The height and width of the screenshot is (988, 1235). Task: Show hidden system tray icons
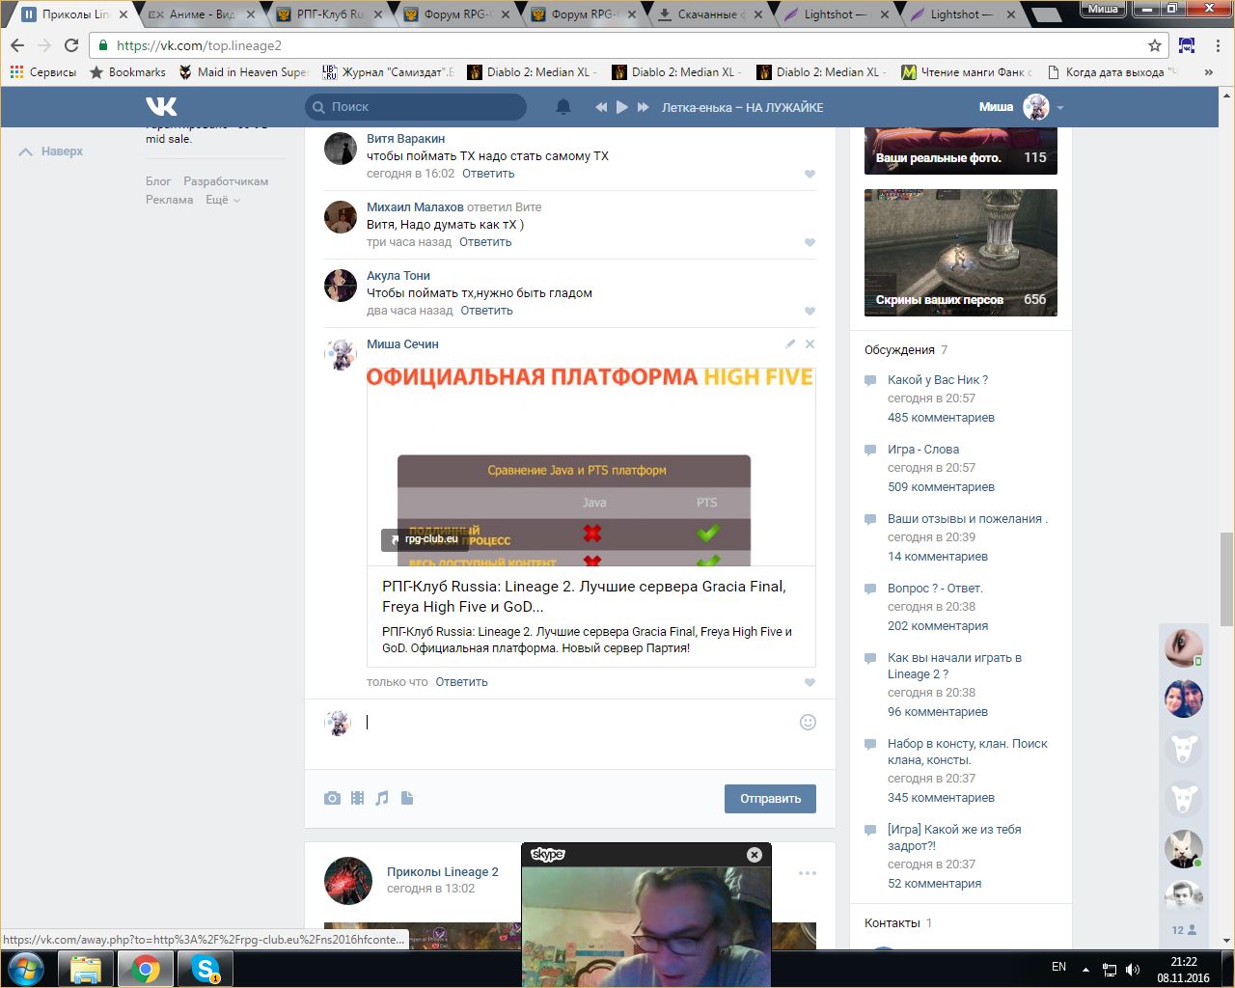click(1085, 970)
